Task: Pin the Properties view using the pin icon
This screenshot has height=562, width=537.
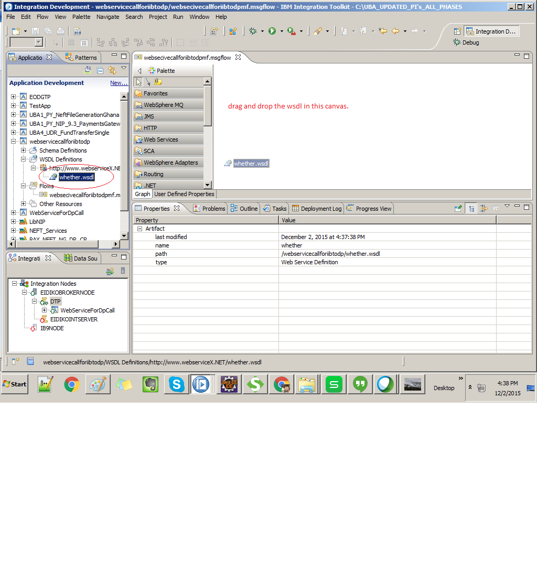Action: pos(458,208)
